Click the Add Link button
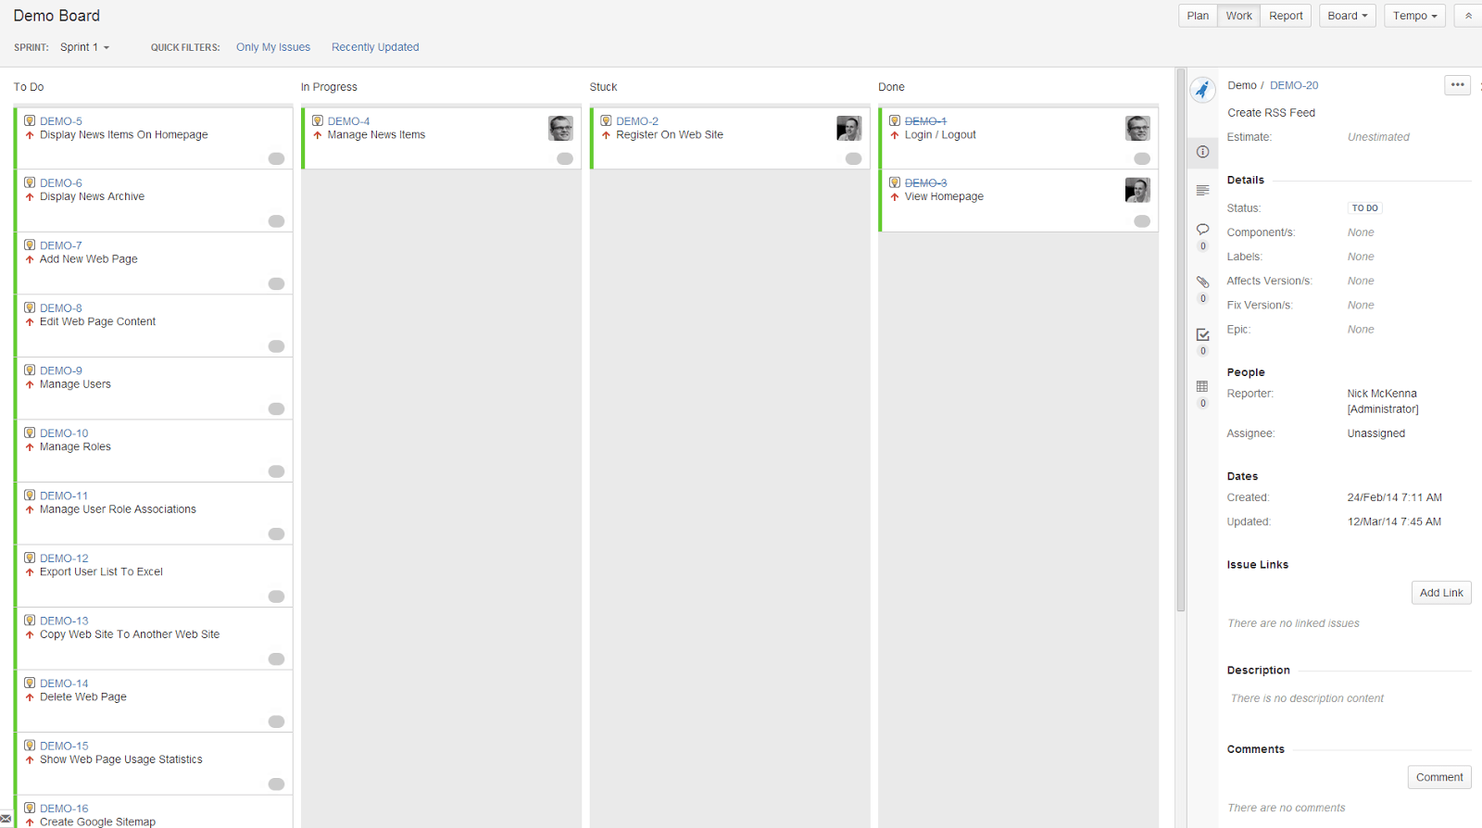 (1441, 593)
